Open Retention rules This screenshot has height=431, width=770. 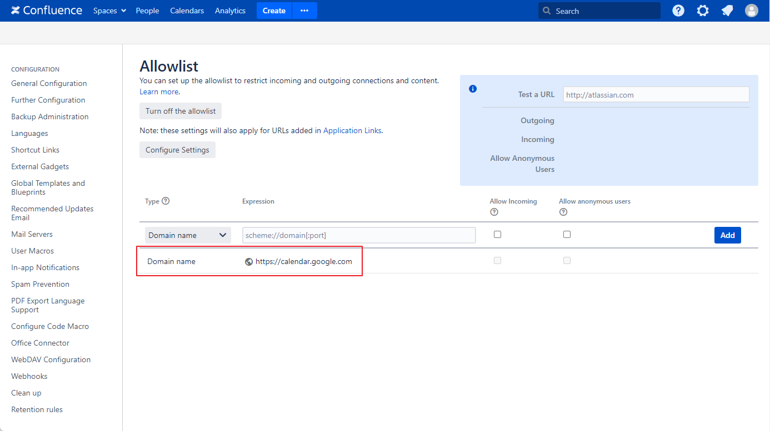click(37, 409)
